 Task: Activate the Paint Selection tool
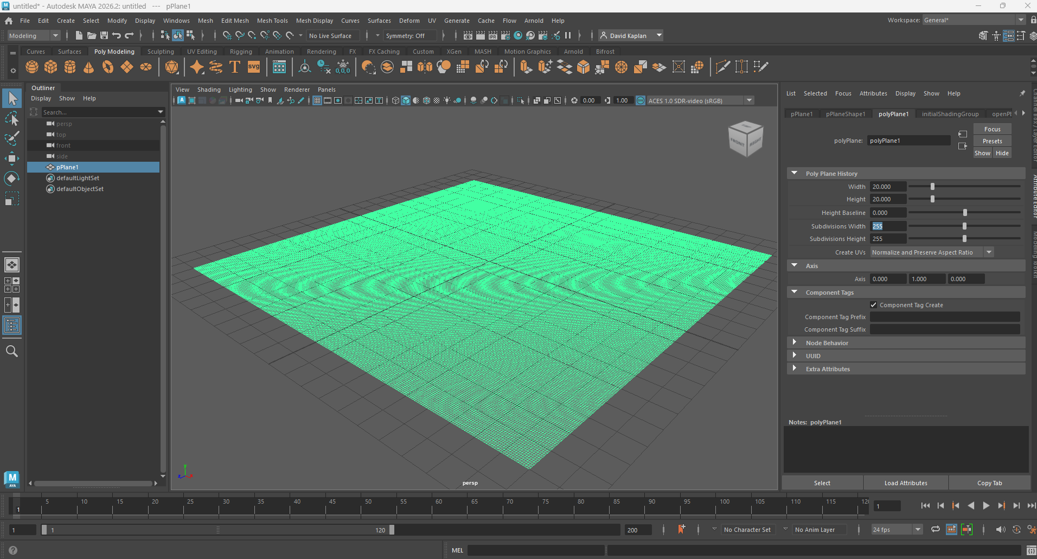click(12, 138)
